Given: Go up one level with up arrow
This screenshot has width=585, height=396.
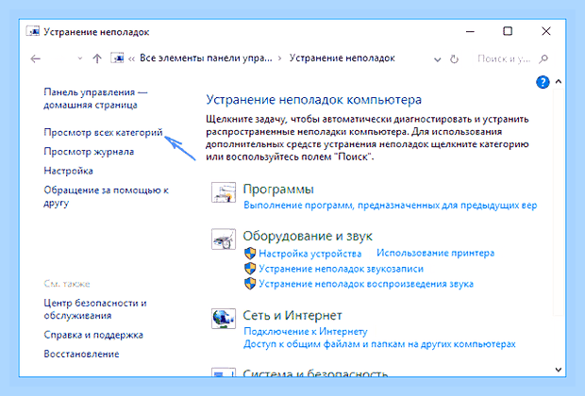Looking at the screenshot, I should [x=97, y=58].
